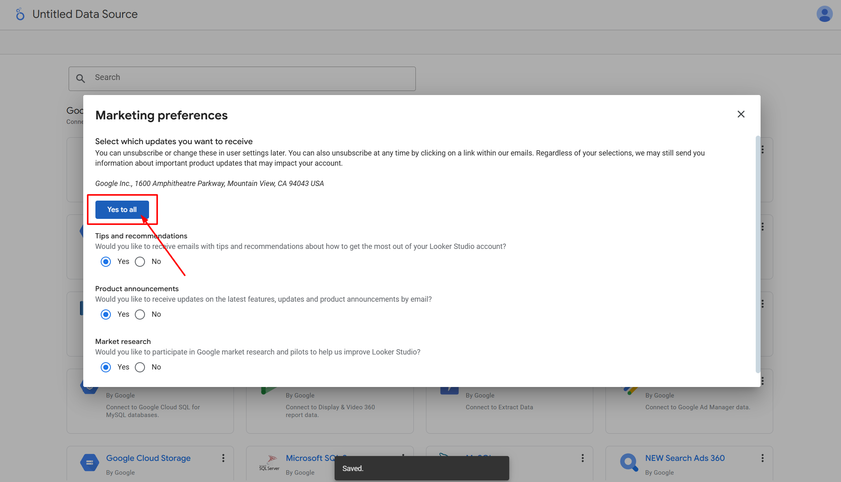
Task: Click the Search connectors field
Action: tap(242, 78)
